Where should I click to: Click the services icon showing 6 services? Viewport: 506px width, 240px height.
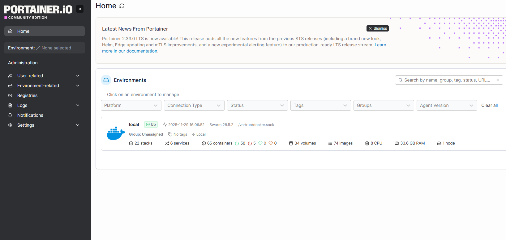[167, 143]
